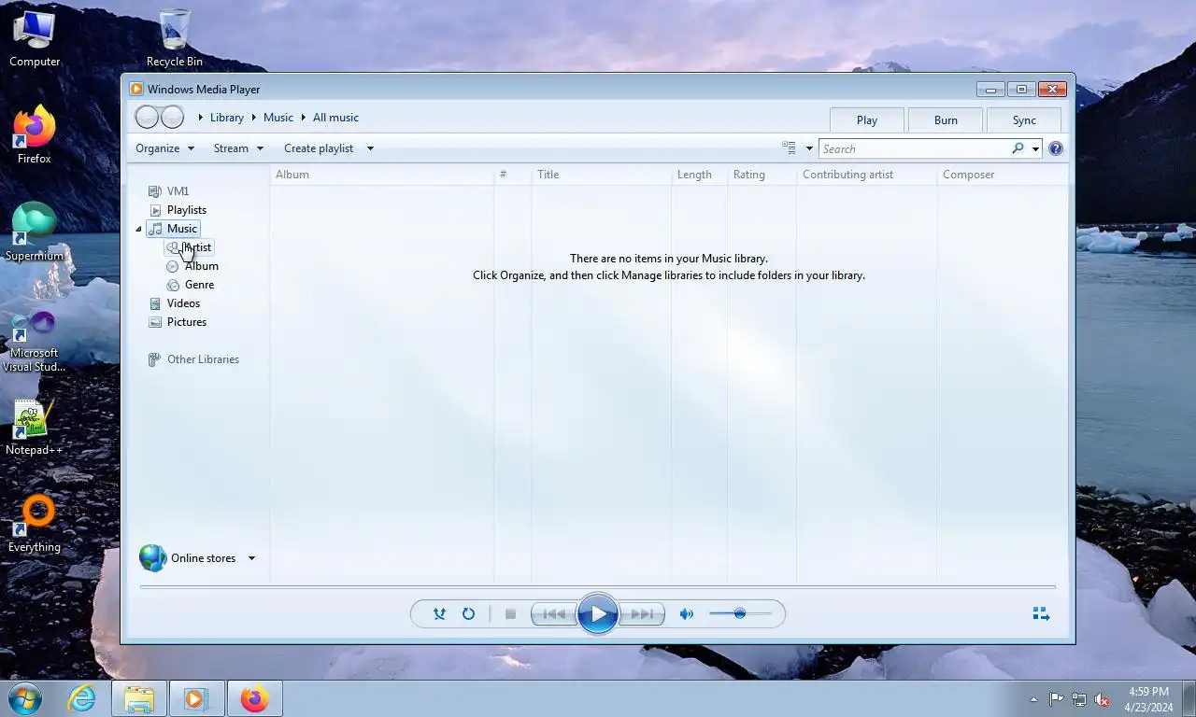Click All music in the breadcrumb
Screen dimensions: 1196x717
[335, 118]
